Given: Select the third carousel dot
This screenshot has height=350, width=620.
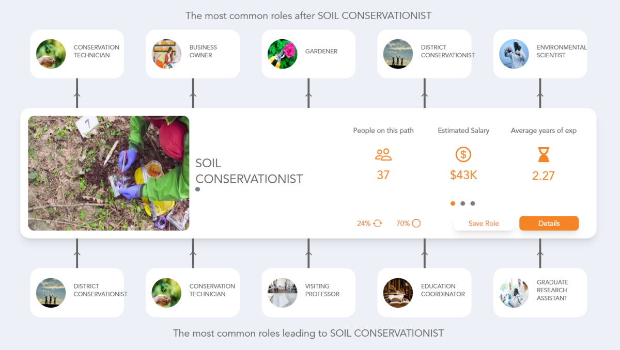Looking at the screenshot, I should 473,203.
